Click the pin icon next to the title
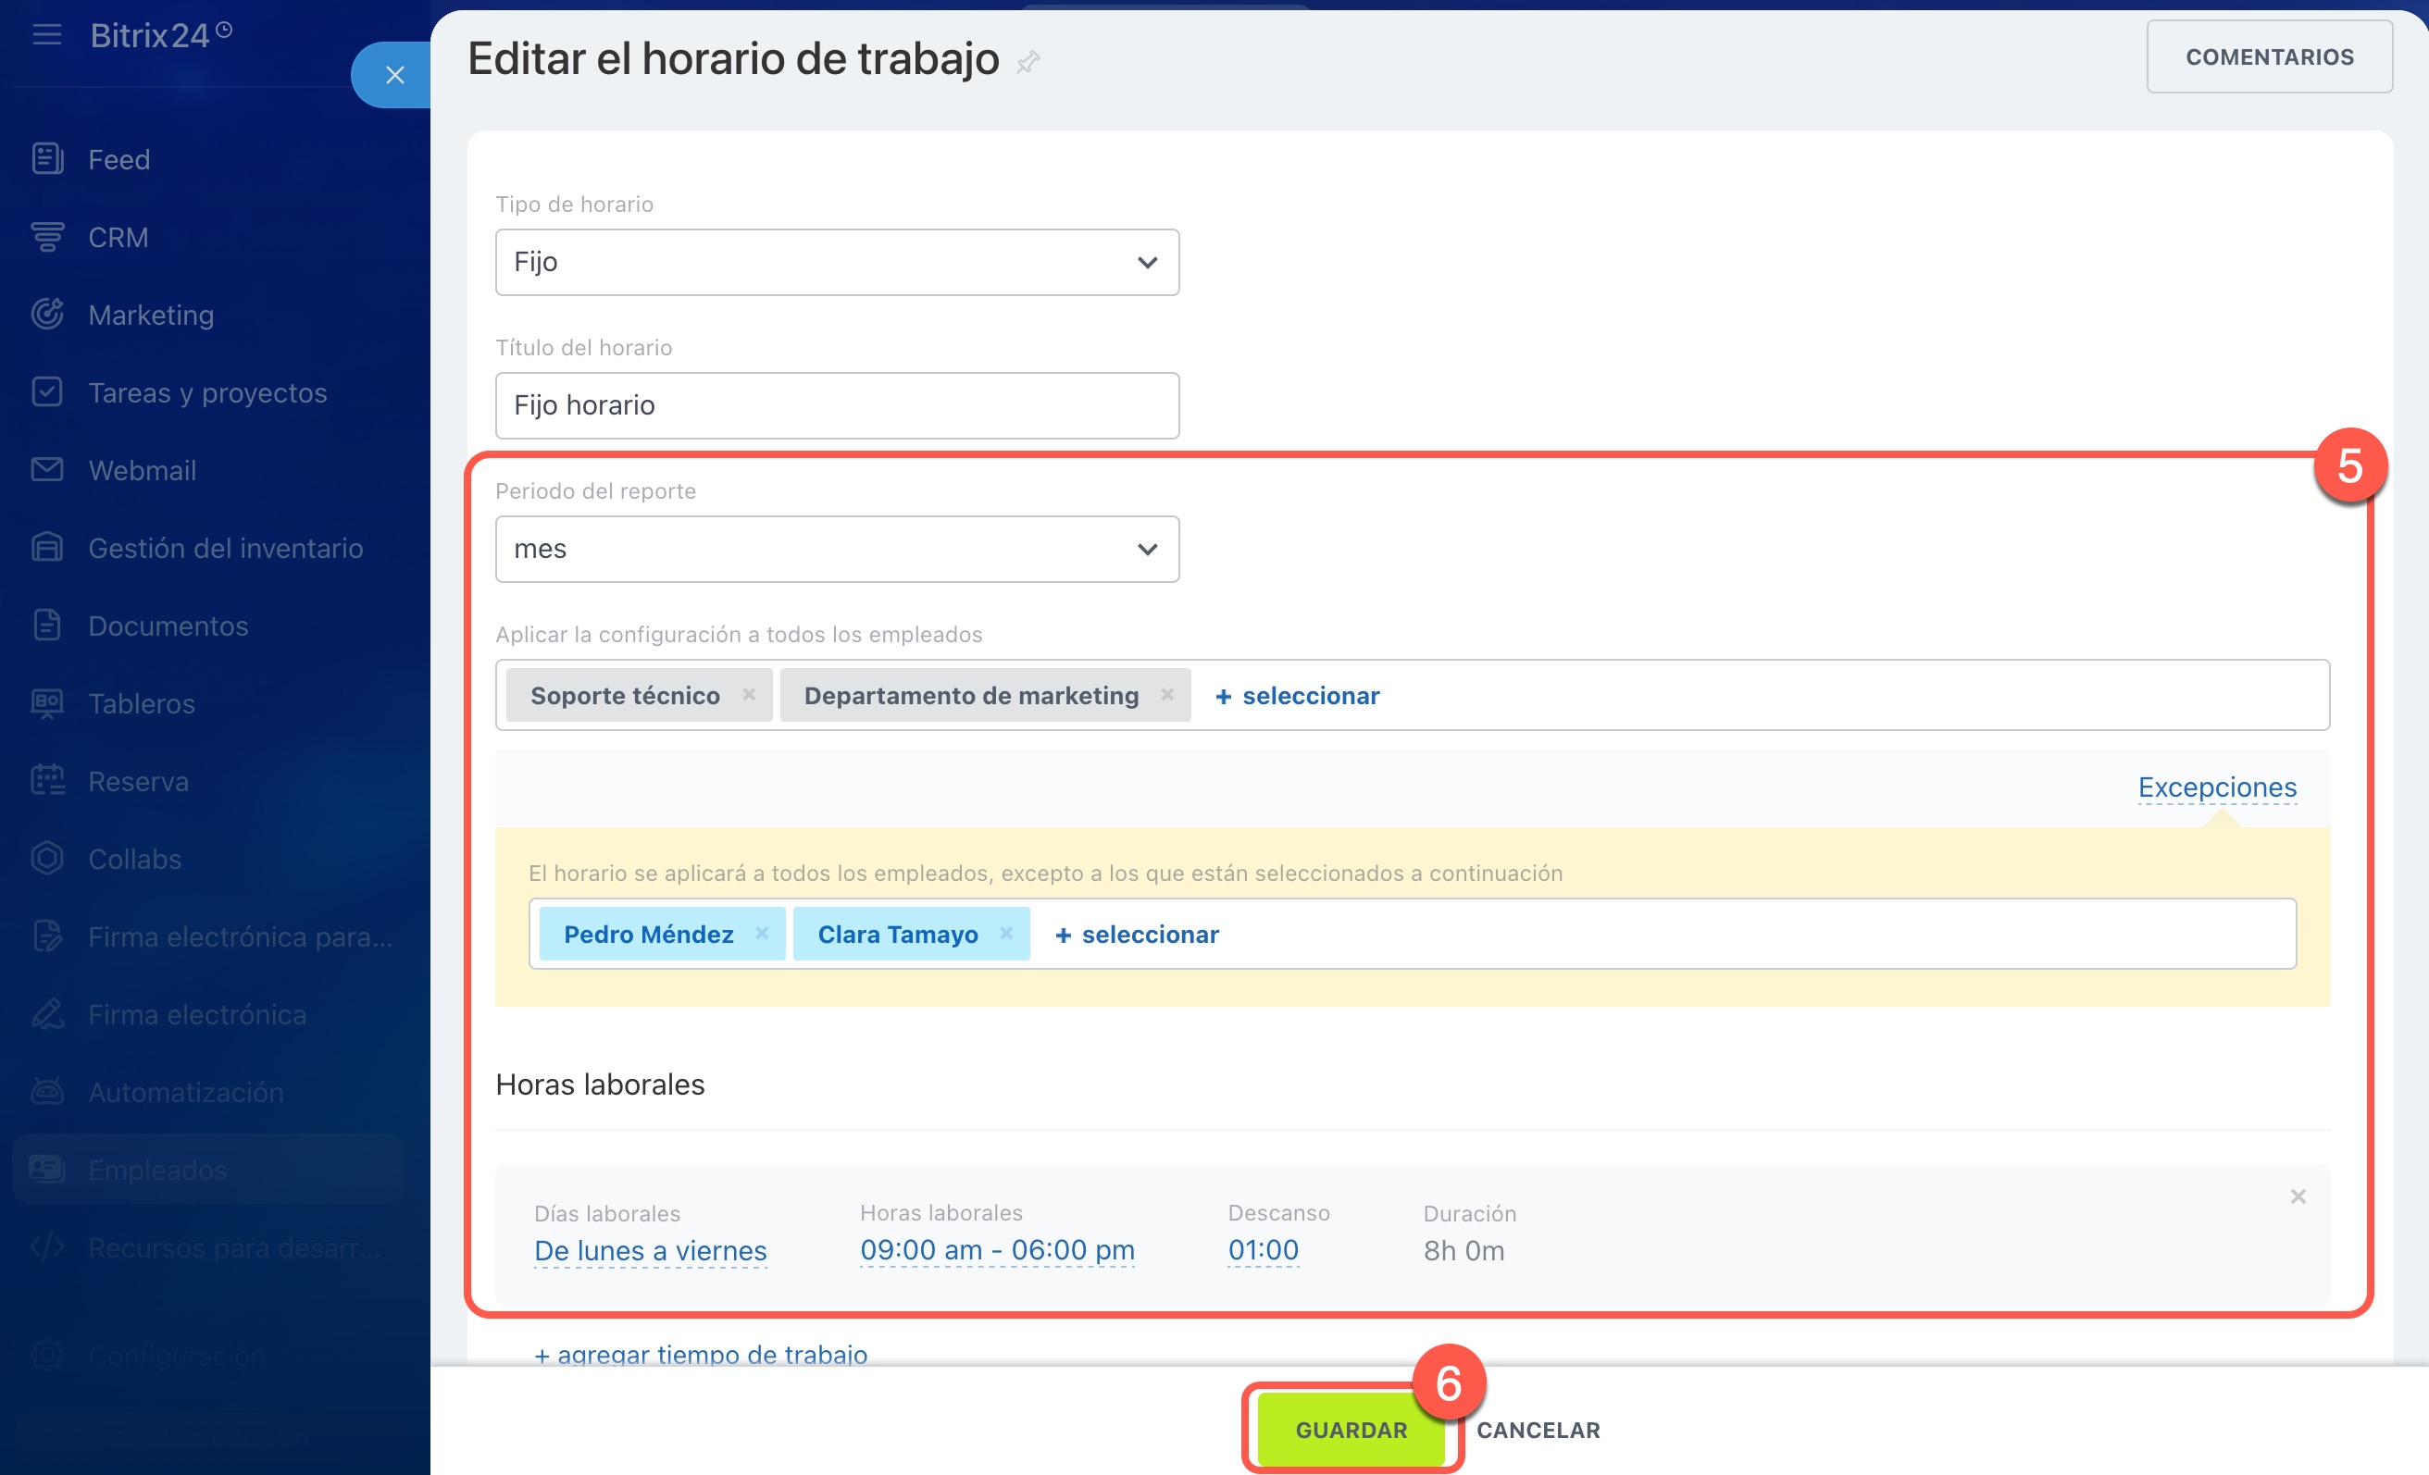 pyautogui.click(x=1028, y=62)
